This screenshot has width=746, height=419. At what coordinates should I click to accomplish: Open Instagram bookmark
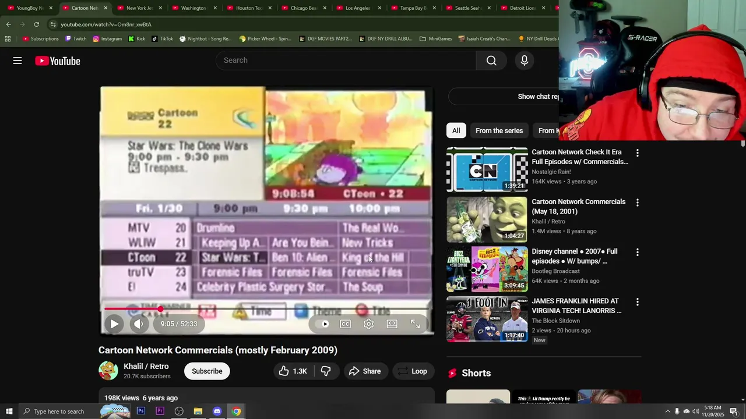coord(107,39)
